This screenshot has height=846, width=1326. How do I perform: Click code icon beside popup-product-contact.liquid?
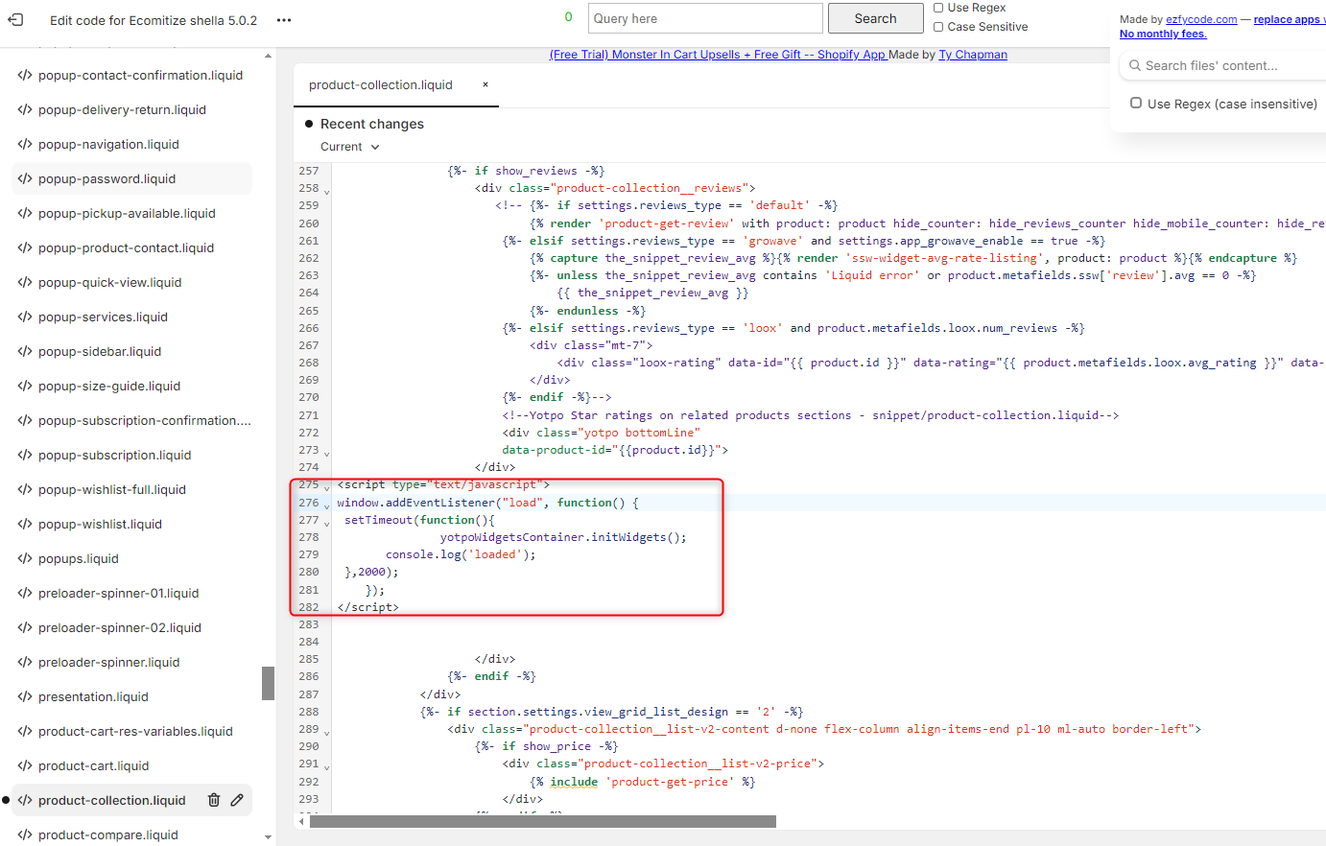pos(25,247)
